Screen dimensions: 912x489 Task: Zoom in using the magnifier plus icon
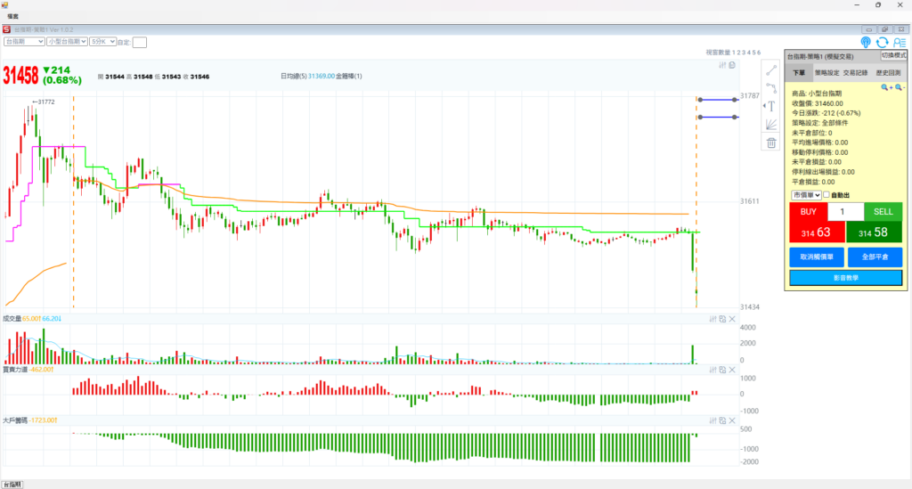coord(886,87)
